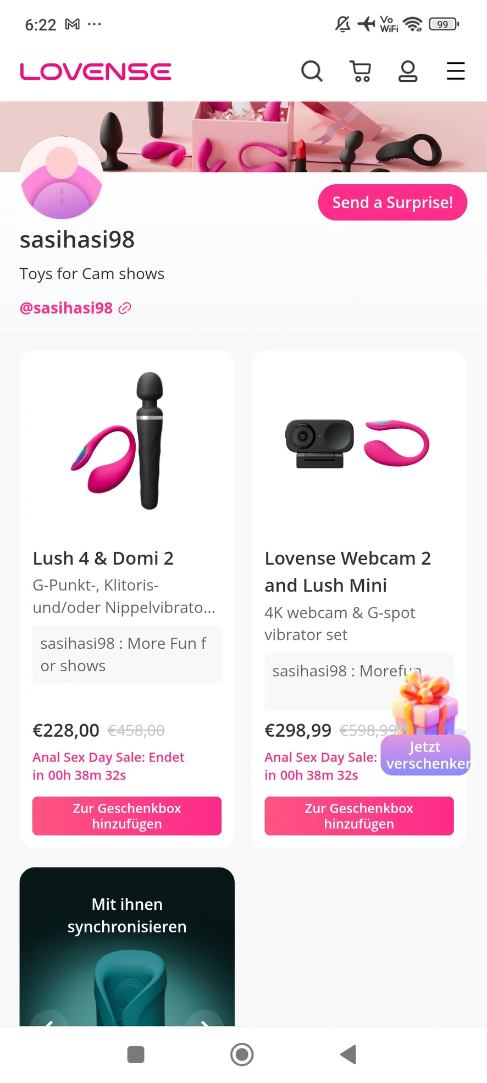Viewport: 487px width, 1083px height.
Task: Copy profile link icon next to @sasihasi98
Action: tap(125, 308)
